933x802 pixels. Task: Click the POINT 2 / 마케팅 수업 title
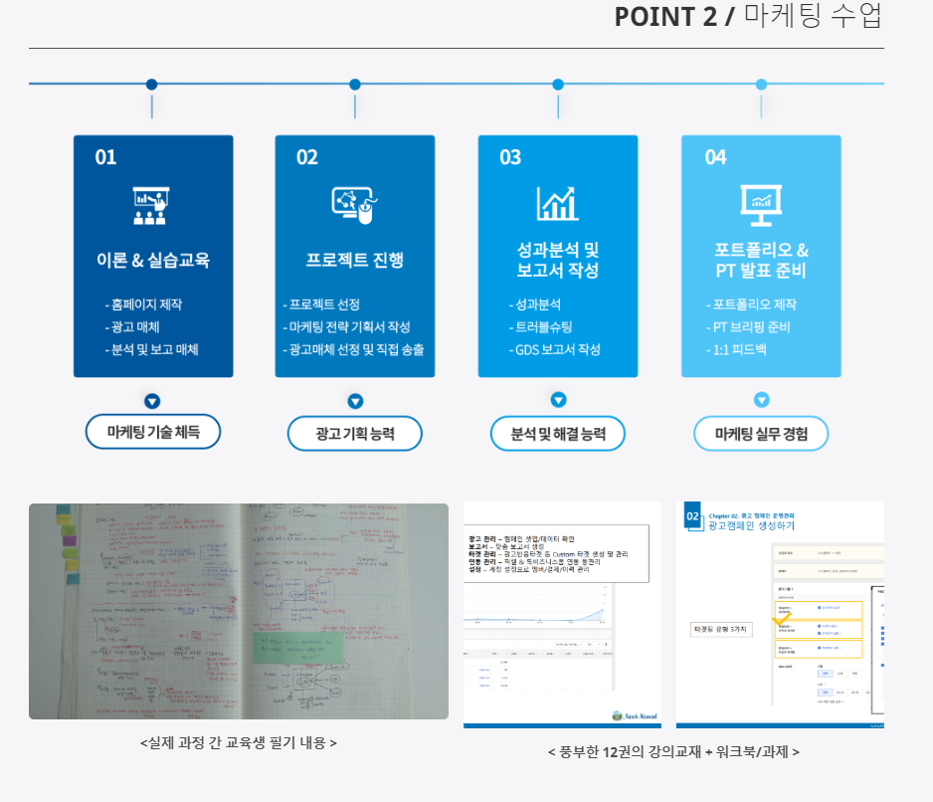click(x=749, y=16)
